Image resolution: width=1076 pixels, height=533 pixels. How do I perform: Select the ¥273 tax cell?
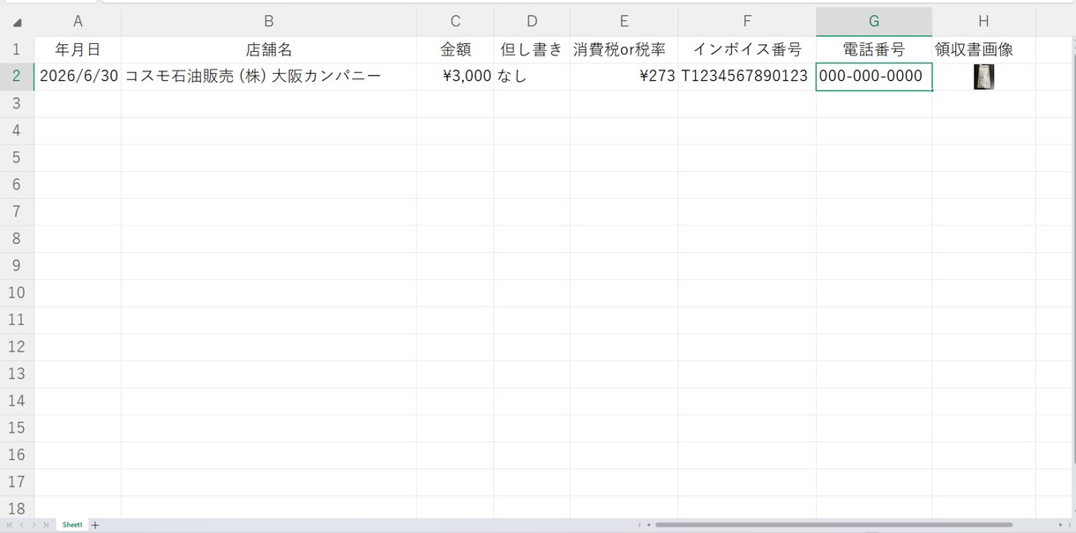624,77
